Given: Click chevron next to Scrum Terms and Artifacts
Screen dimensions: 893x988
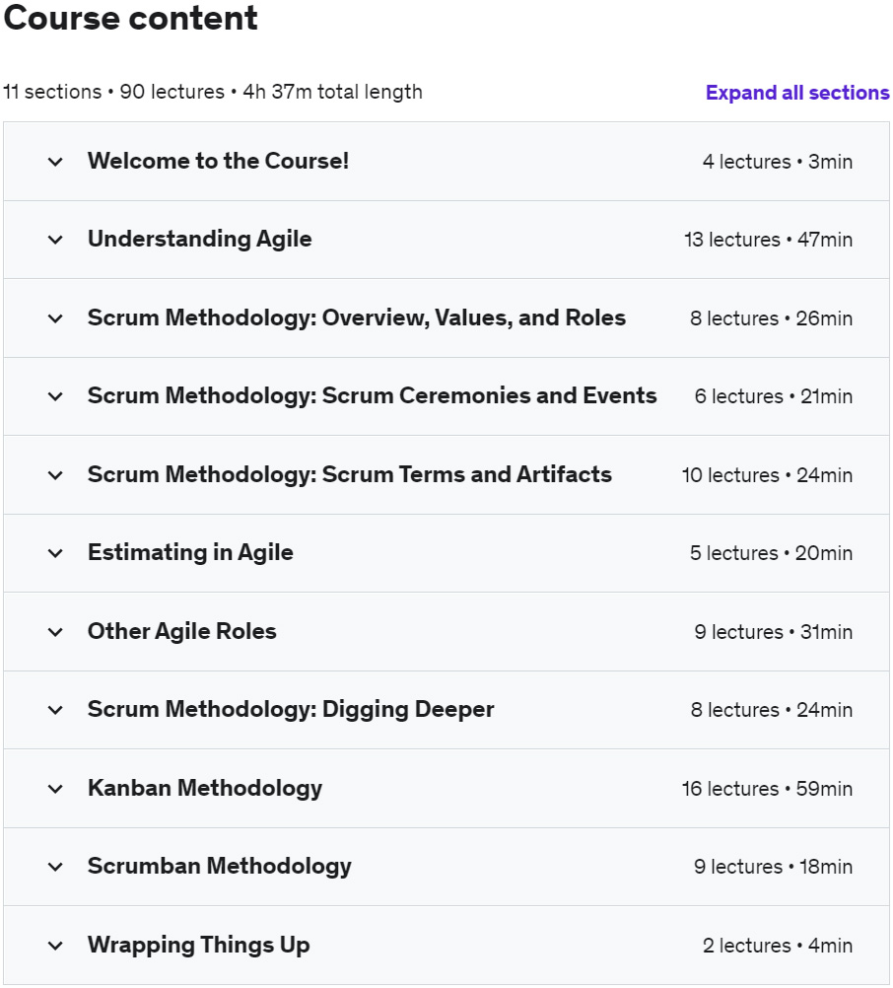Looking at the screenshot, I should coord(55,475).
